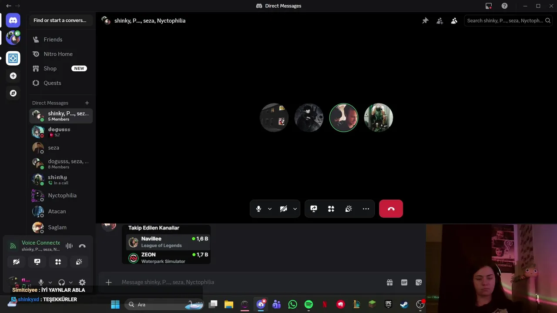
Task: Open Windows Start button
Action: pyautogui.click(x=115, y=305)
